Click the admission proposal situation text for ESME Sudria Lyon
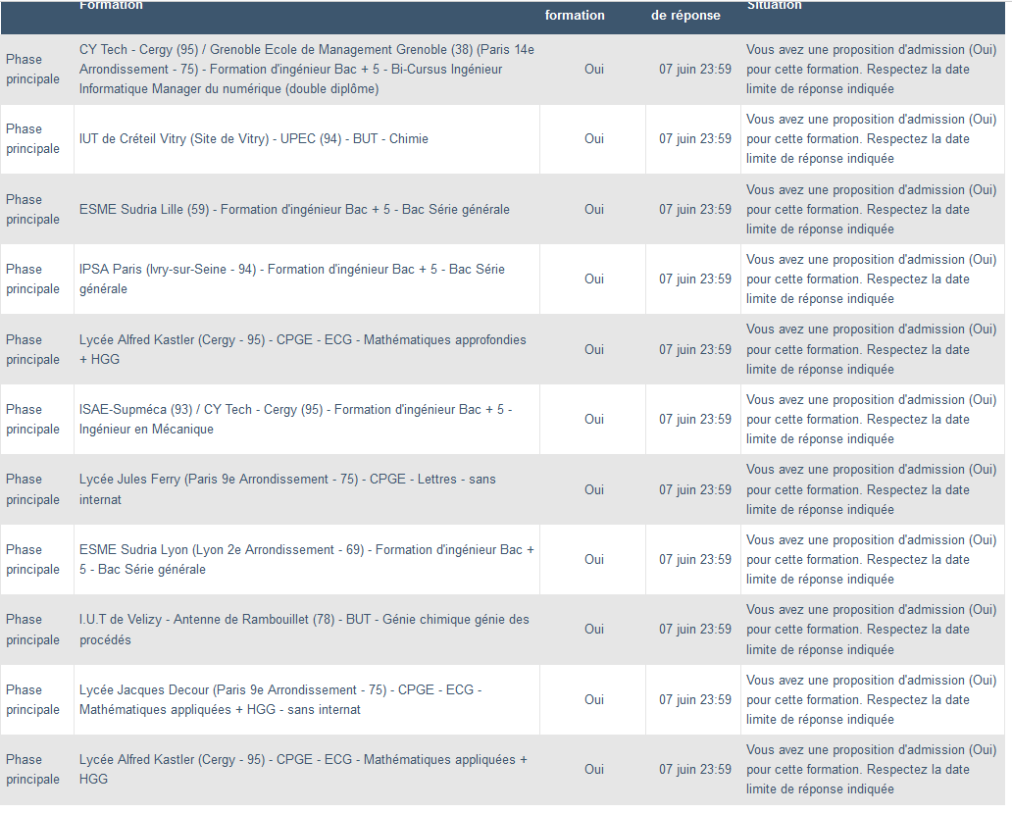The width and height of the screenshot is (1012, 813). click(x=872, y=559)
